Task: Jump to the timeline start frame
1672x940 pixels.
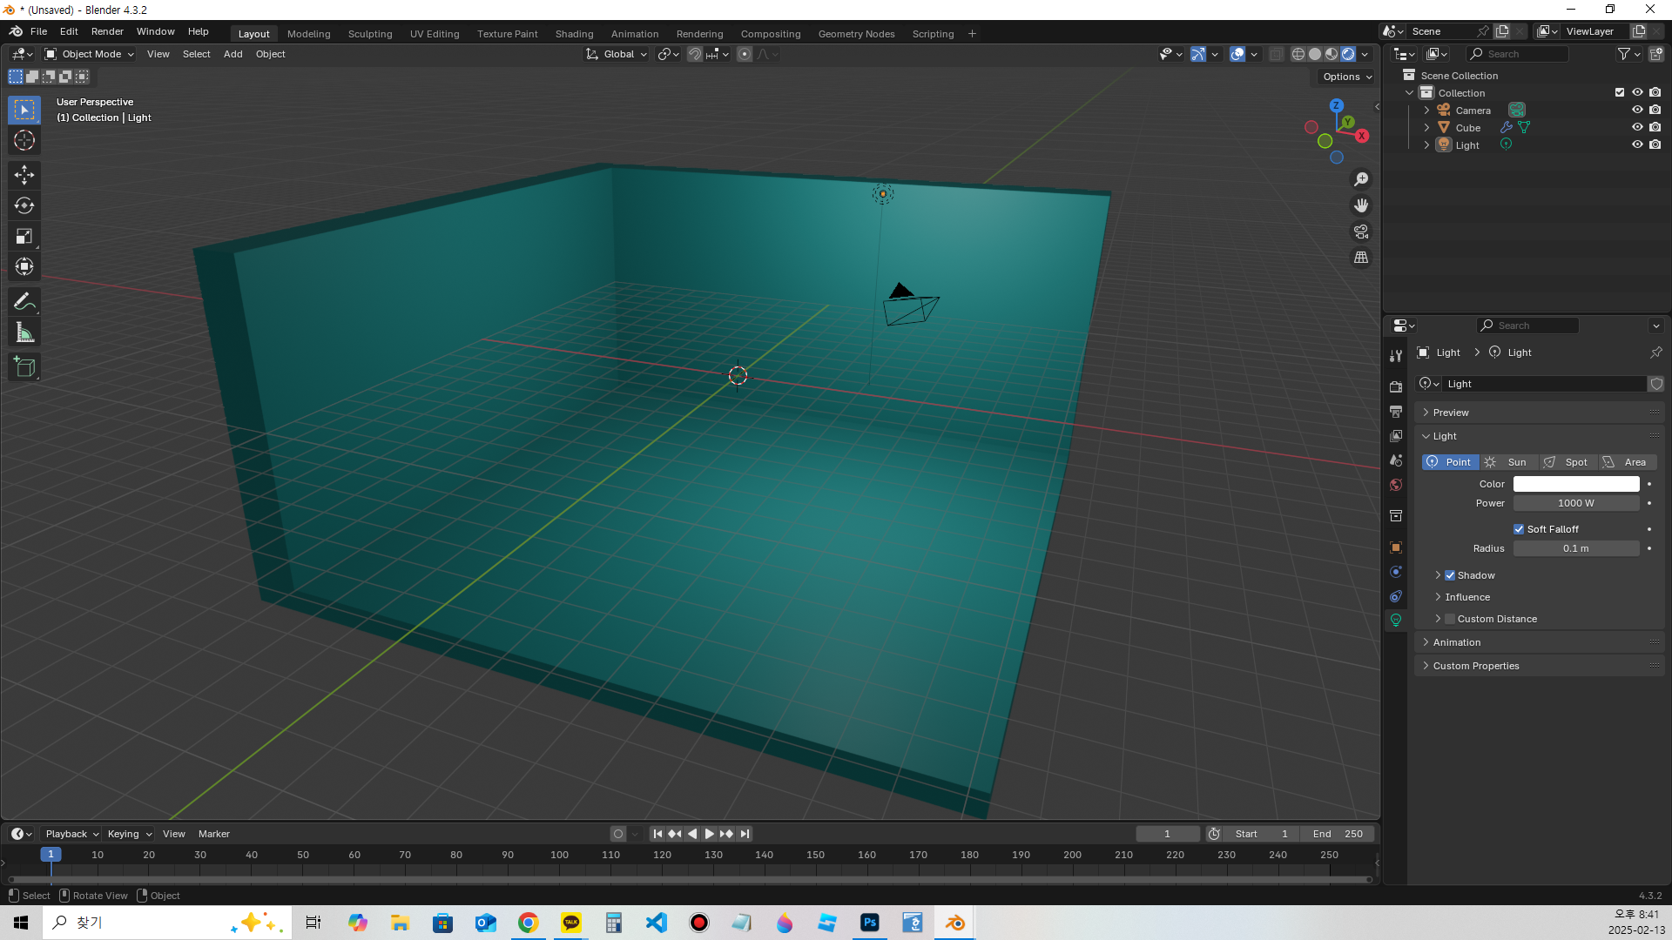Action: coord(657,834)
